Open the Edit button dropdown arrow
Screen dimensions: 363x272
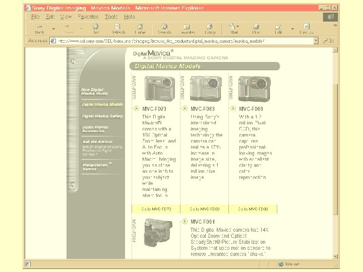[x=292, y=29]
